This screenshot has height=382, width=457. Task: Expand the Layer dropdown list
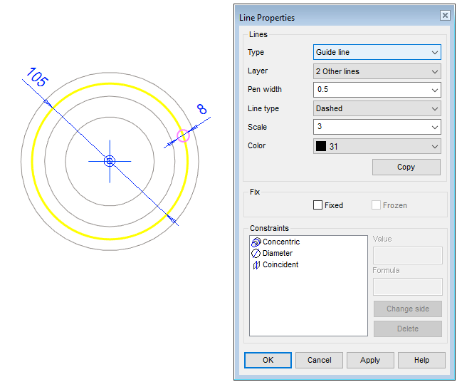[x=377, y=71]
